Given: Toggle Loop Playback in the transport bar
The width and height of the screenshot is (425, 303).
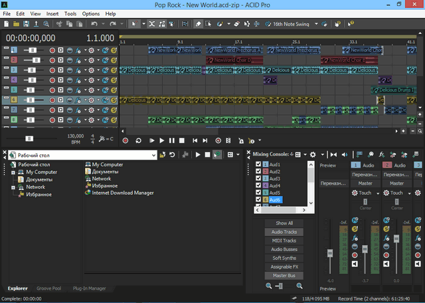Looking at the screenshot, I should [x=139, y=140].
